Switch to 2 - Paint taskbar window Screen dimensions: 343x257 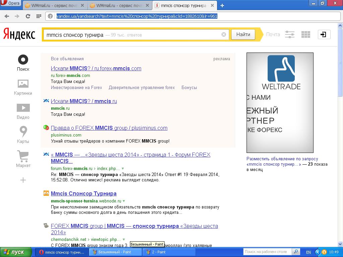(x=168, y=252)
